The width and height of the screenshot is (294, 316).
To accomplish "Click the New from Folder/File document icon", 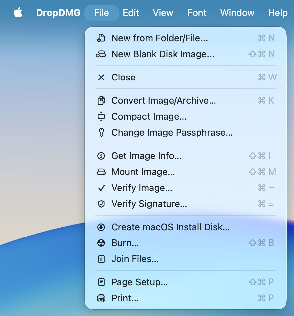I will pyautogui.click(x=101, y=38).
